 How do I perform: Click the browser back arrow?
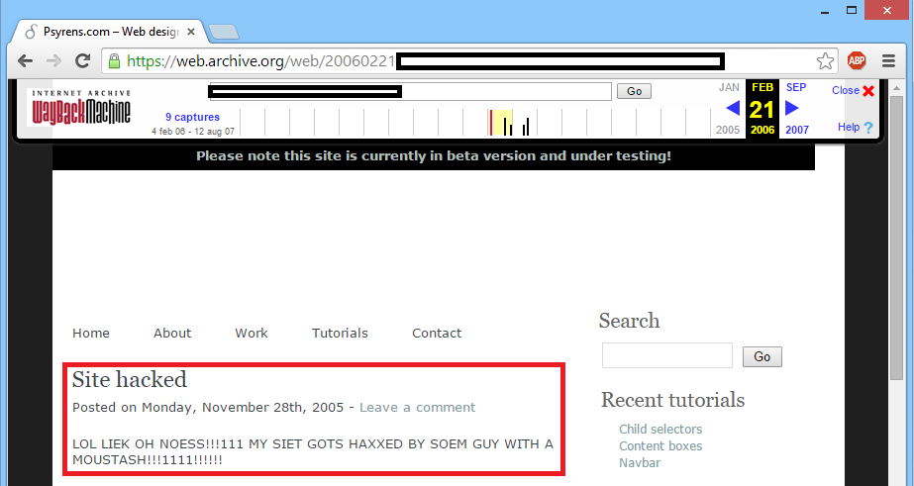25,60
